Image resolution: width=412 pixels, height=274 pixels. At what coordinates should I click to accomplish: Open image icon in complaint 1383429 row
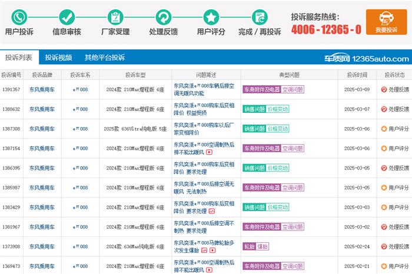(x=212, y=211)
